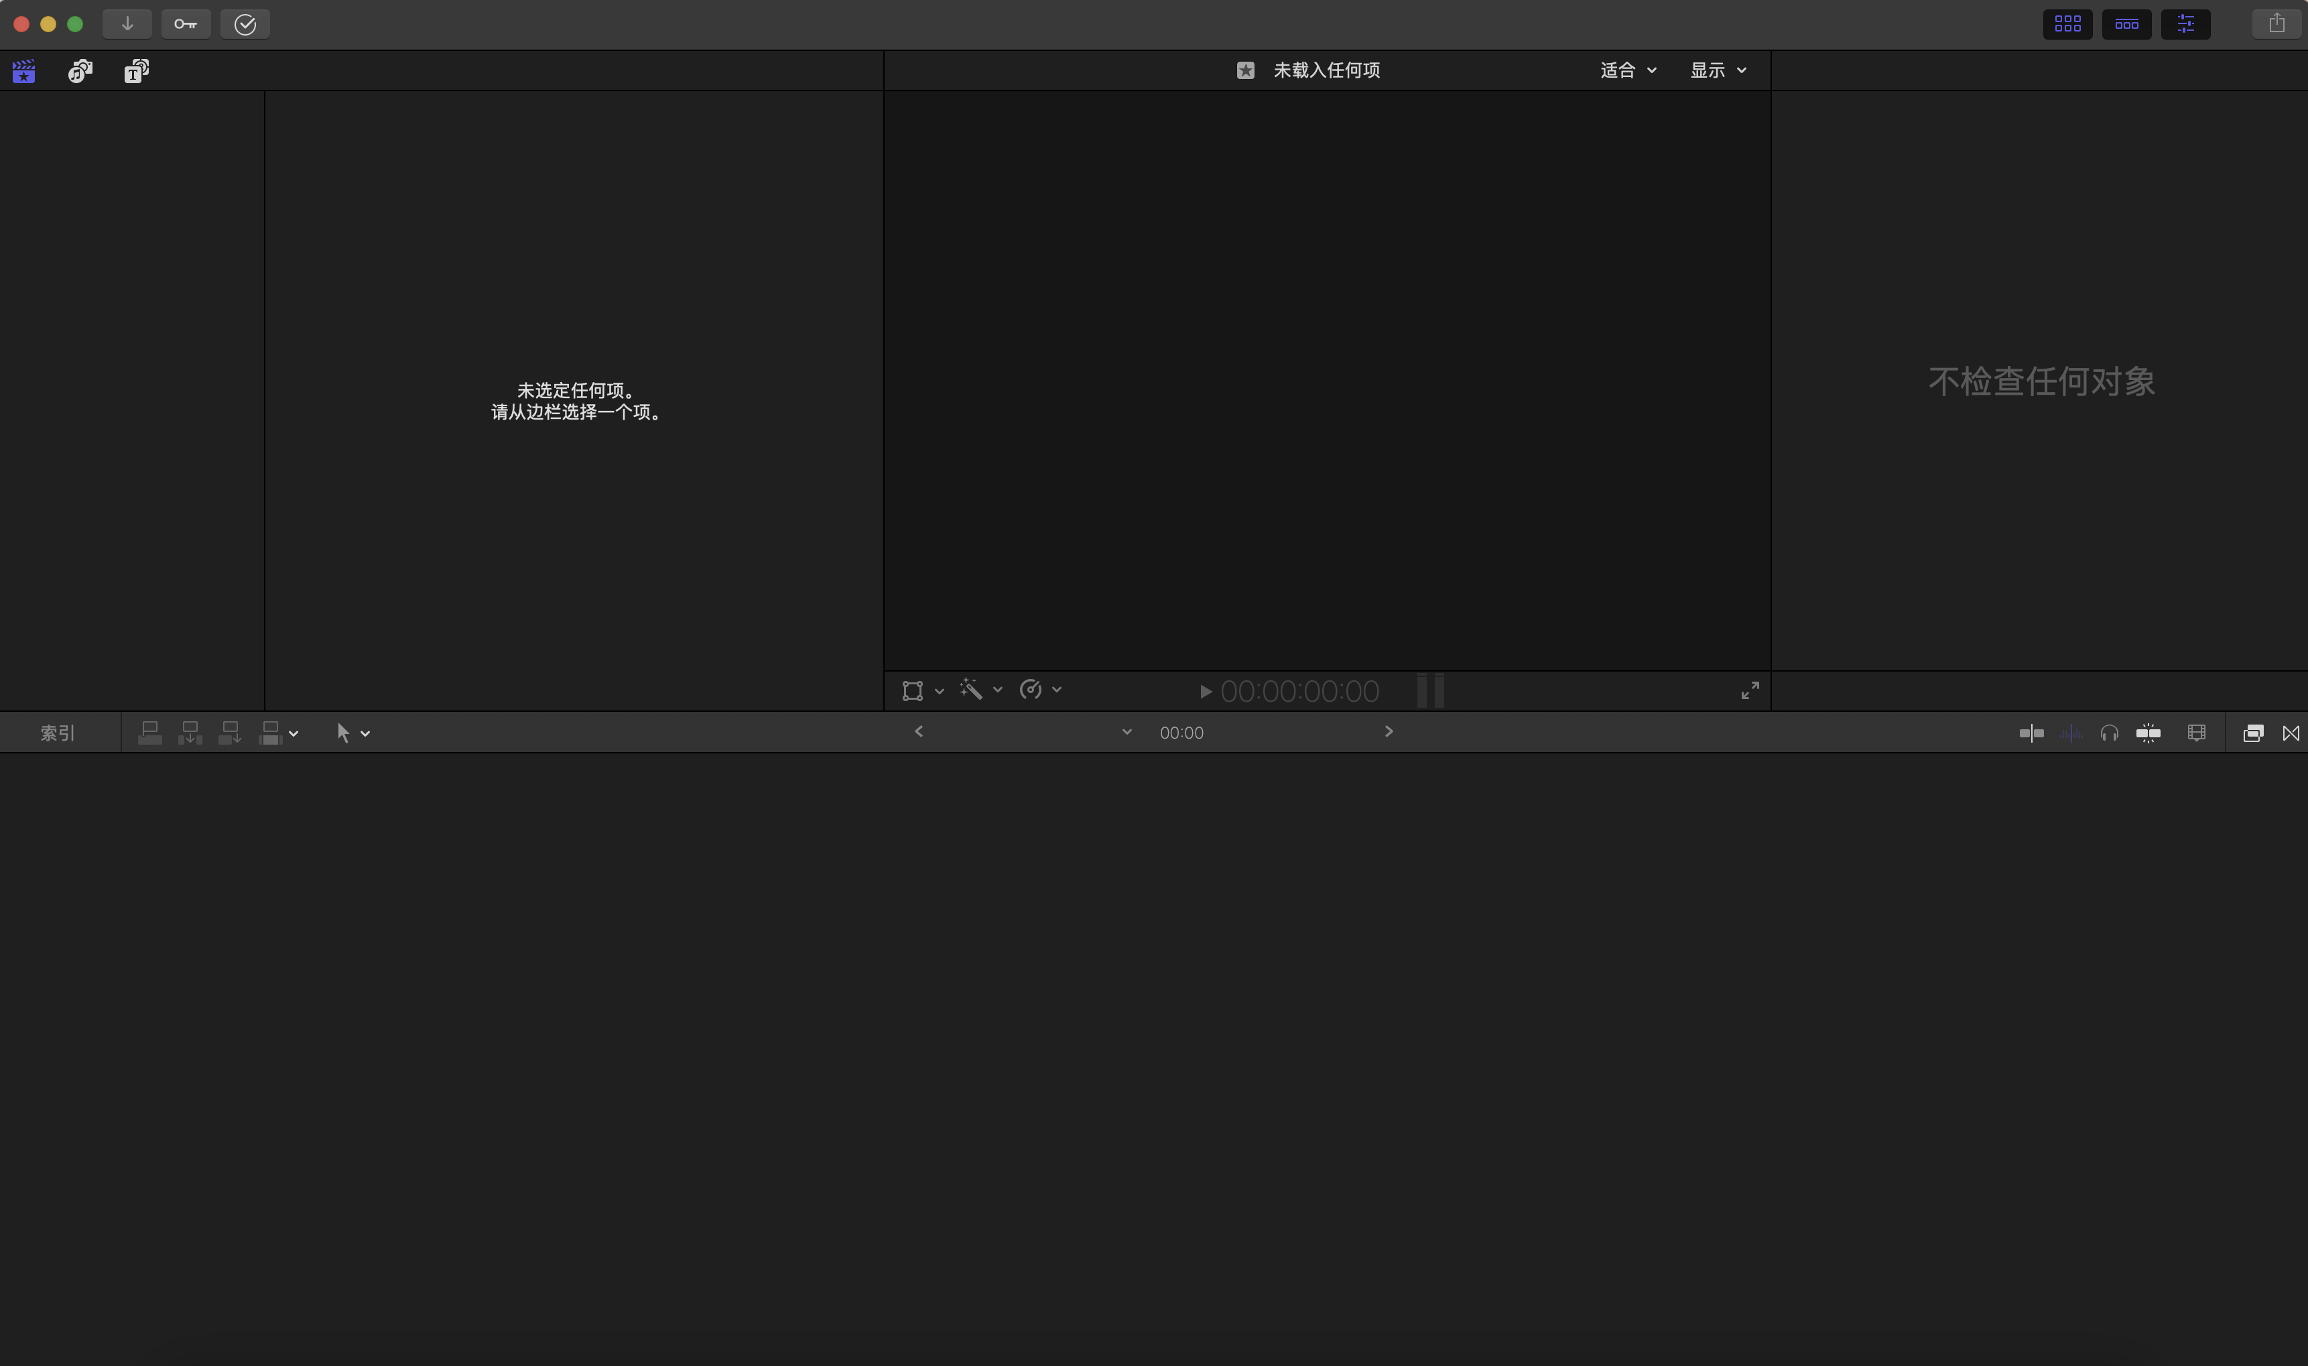Viewport: 2308px width, 1366px height.
Task: Open the Effects browser icon
Action: tap(2252, 733)
